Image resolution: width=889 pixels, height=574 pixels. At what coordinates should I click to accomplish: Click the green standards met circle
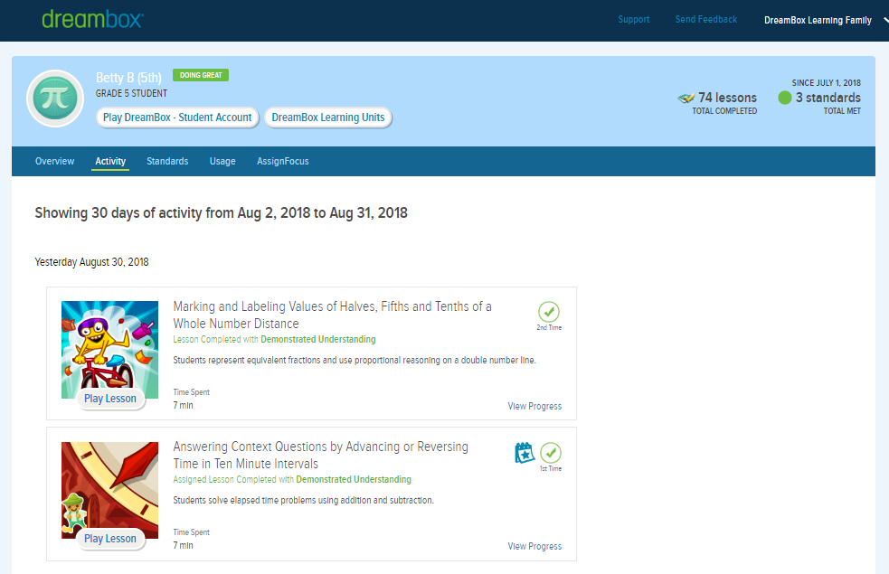[x=785, y=98]
